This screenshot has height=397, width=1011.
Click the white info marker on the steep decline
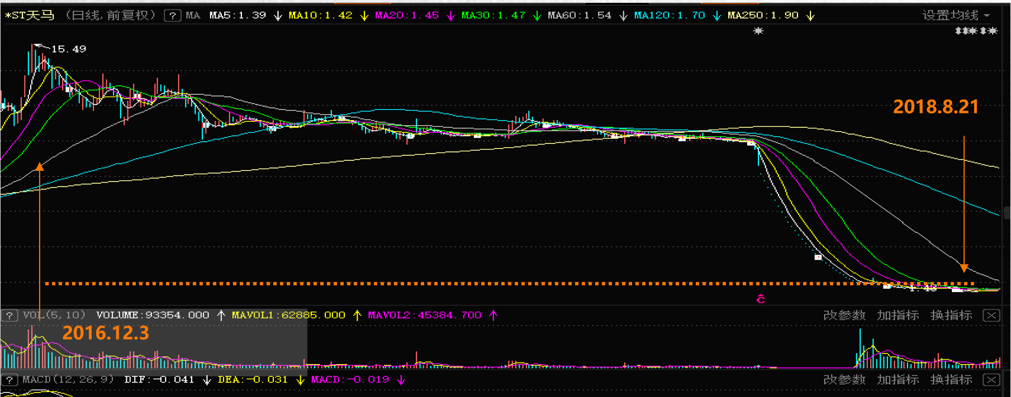pos(818,257)
